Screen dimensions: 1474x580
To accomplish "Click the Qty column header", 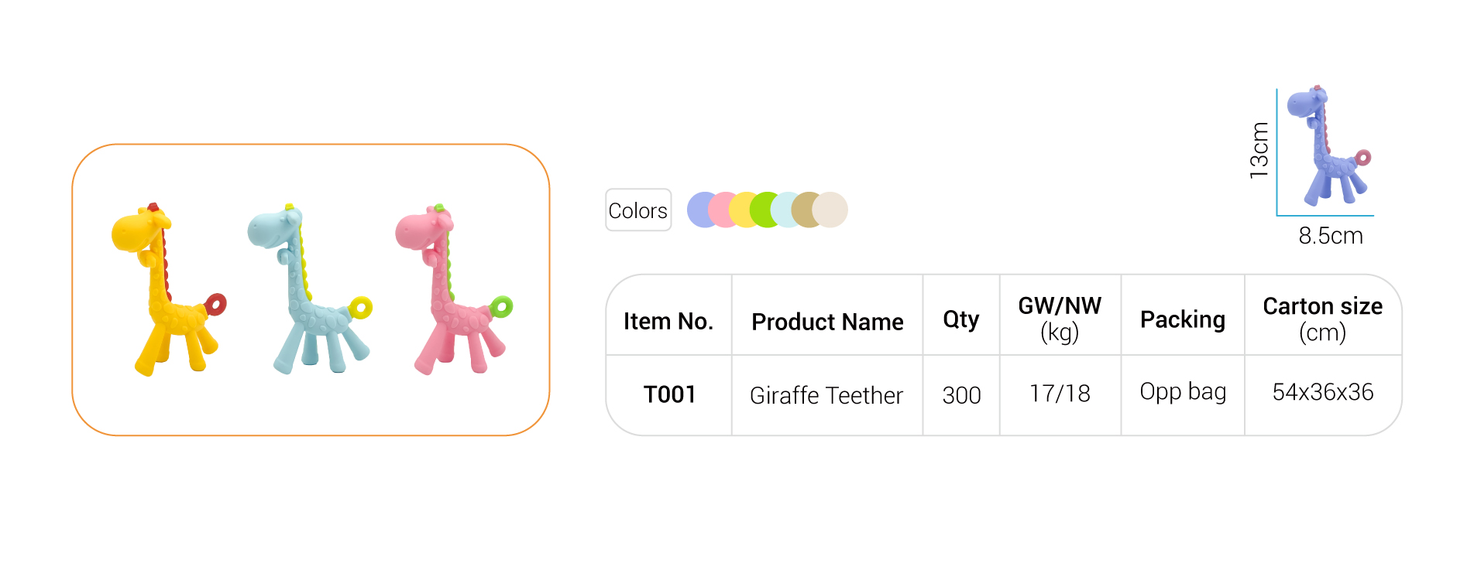I will [x=961, y=319].
